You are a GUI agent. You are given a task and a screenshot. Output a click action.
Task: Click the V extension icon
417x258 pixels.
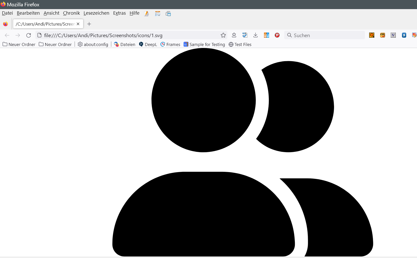[x=393, y=35]
